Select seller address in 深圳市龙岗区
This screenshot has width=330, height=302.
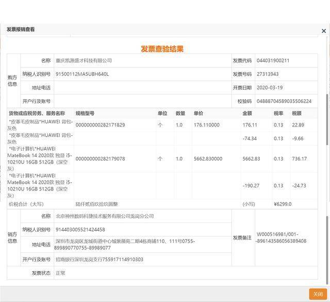[124, 245]
